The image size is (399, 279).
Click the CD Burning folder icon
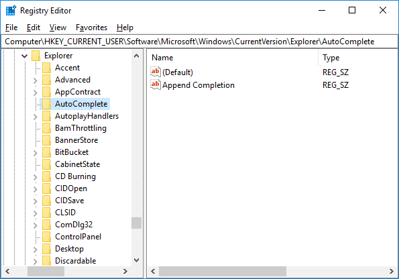click(x=46, y=176)
